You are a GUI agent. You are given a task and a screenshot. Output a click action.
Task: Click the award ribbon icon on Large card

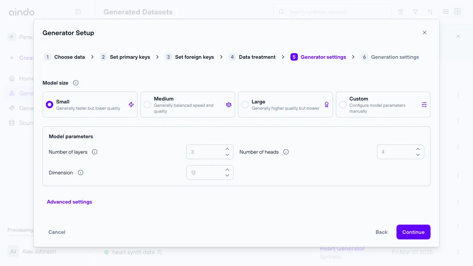point(327,105)
